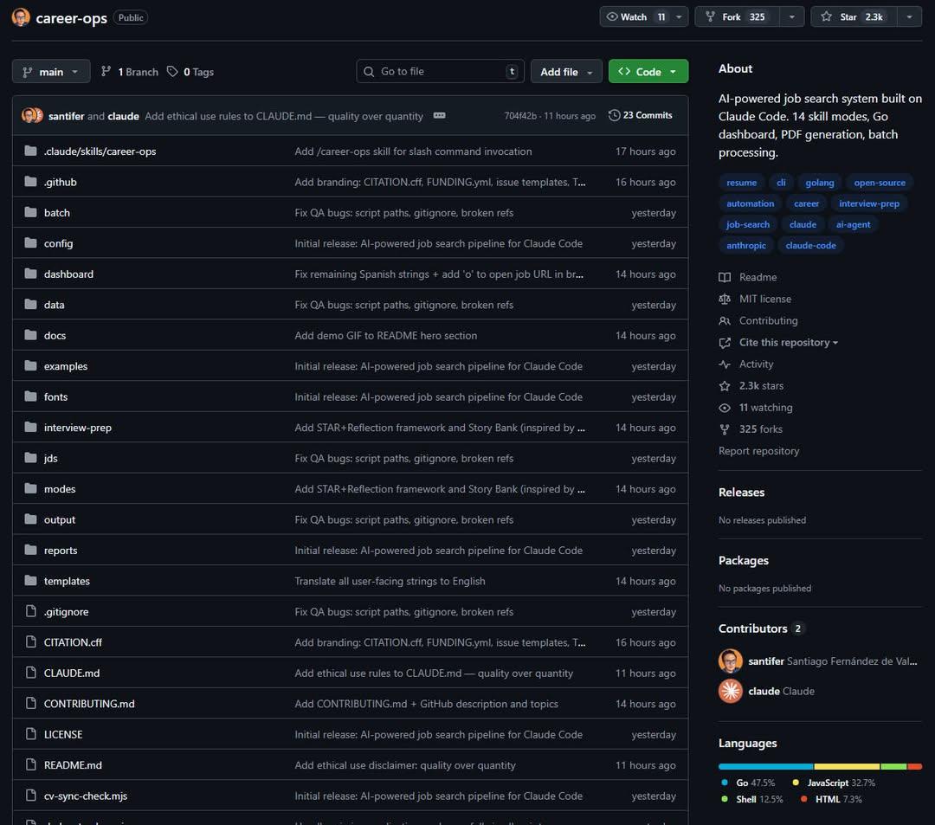Click the folder icon for batch
This screenshot has width=935, height=825.
click(x=30, y=212)
